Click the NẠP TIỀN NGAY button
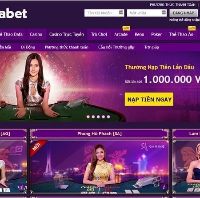Screen dimensions: 200x198 pyautogui.click(x=149, y=99)
